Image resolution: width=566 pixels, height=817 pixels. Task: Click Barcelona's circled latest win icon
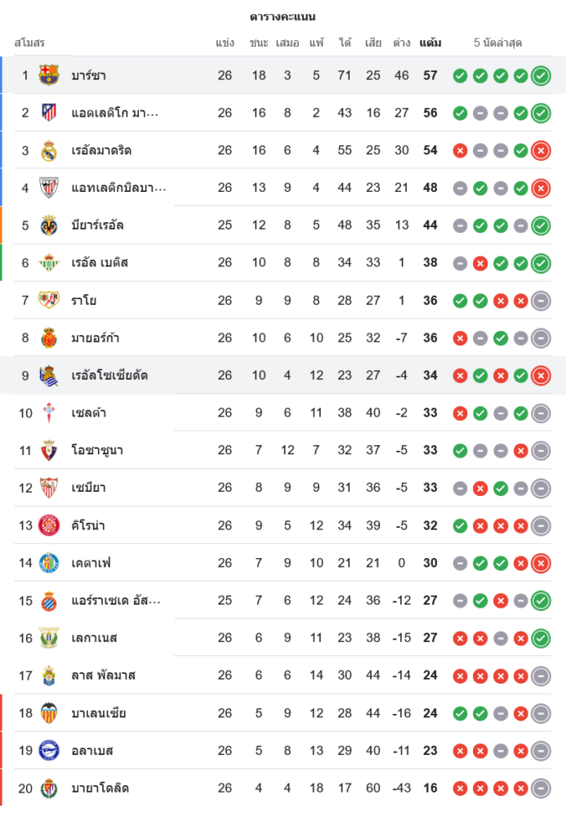(x=540, y=76)
